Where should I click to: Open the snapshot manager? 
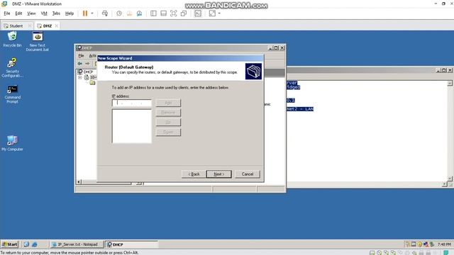click(x=139, y=13)
